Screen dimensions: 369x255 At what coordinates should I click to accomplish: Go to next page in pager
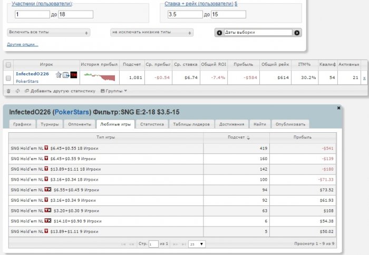[176, 244]
